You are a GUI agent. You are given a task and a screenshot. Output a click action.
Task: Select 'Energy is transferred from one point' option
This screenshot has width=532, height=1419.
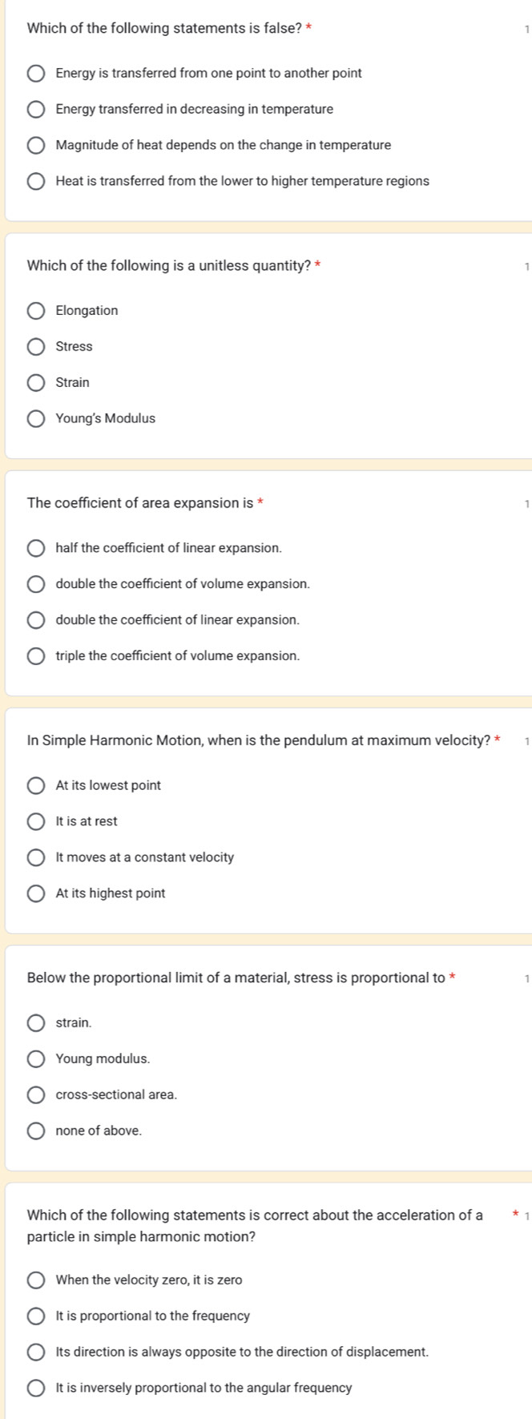(37, 74)
